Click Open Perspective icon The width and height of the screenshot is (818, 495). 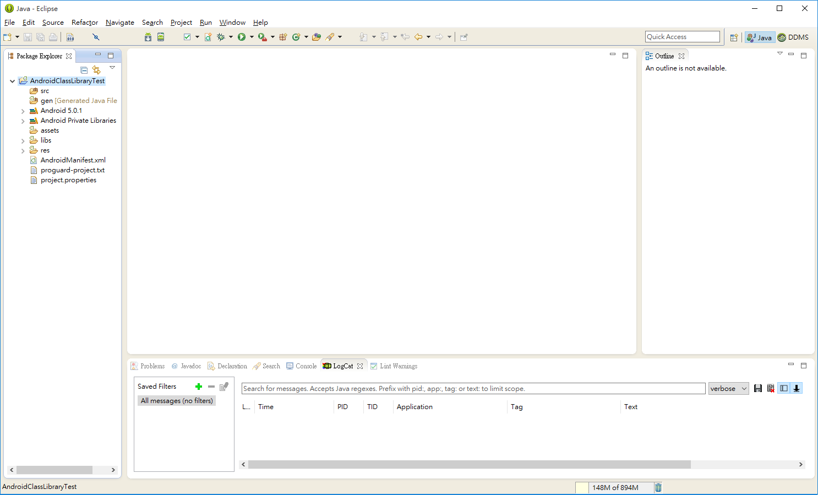point(734,37)
